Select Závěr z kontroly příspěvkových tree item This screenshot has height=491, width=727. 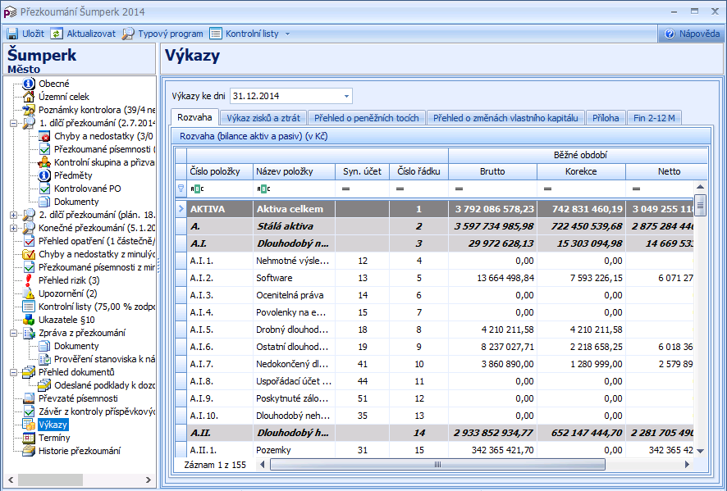point(97,411)
